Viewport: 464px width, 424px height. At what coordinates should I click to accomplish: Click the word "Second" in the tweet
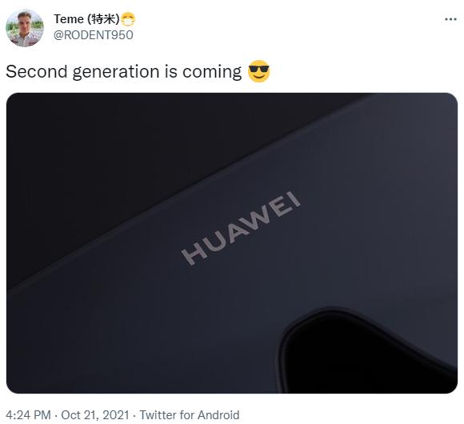(x=37, y=72)
